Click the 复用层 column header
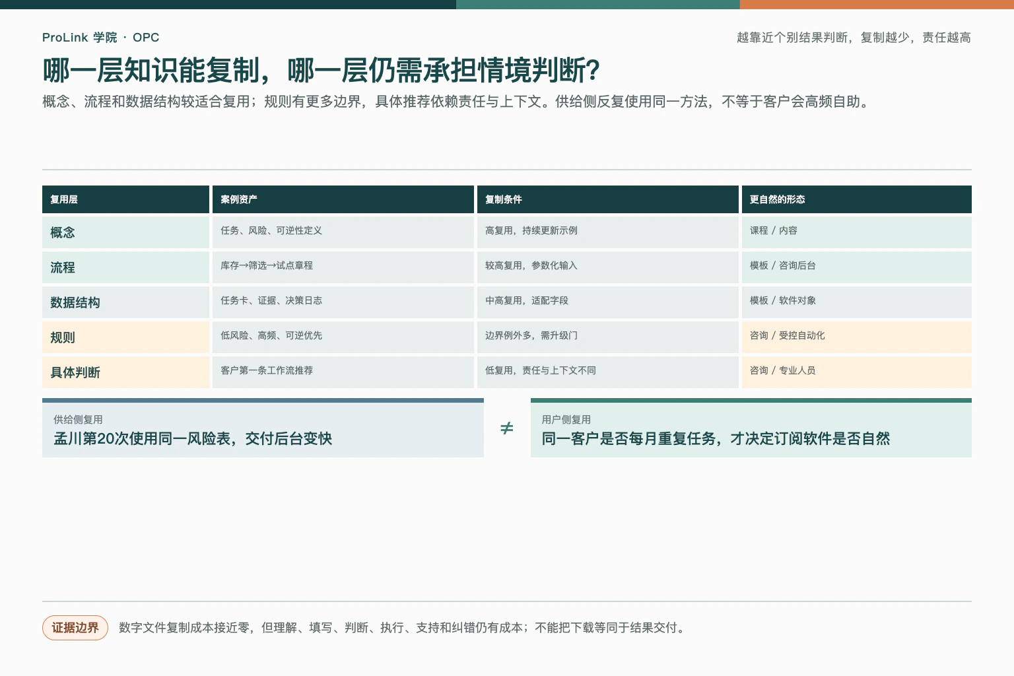 click(x=125, y=199)
